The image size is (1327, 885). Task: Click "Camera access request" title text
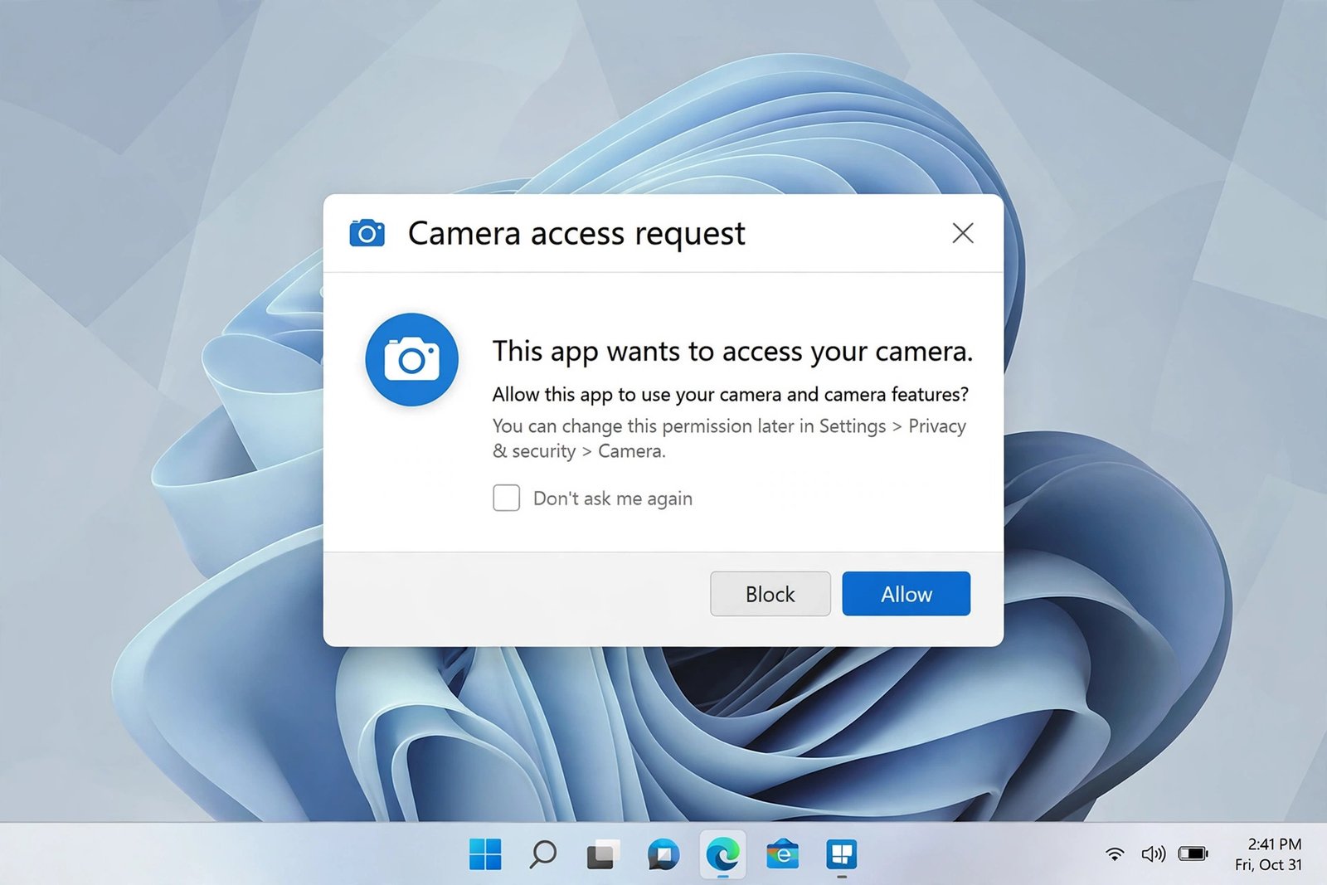pos(576,234)
